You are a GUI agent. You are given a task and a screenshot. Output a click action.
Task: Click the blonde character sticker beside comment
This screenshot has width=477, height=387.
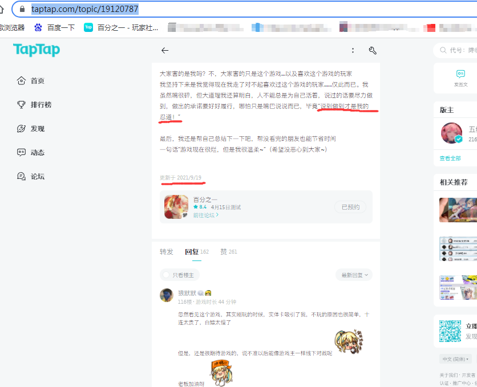pos(349,342)
